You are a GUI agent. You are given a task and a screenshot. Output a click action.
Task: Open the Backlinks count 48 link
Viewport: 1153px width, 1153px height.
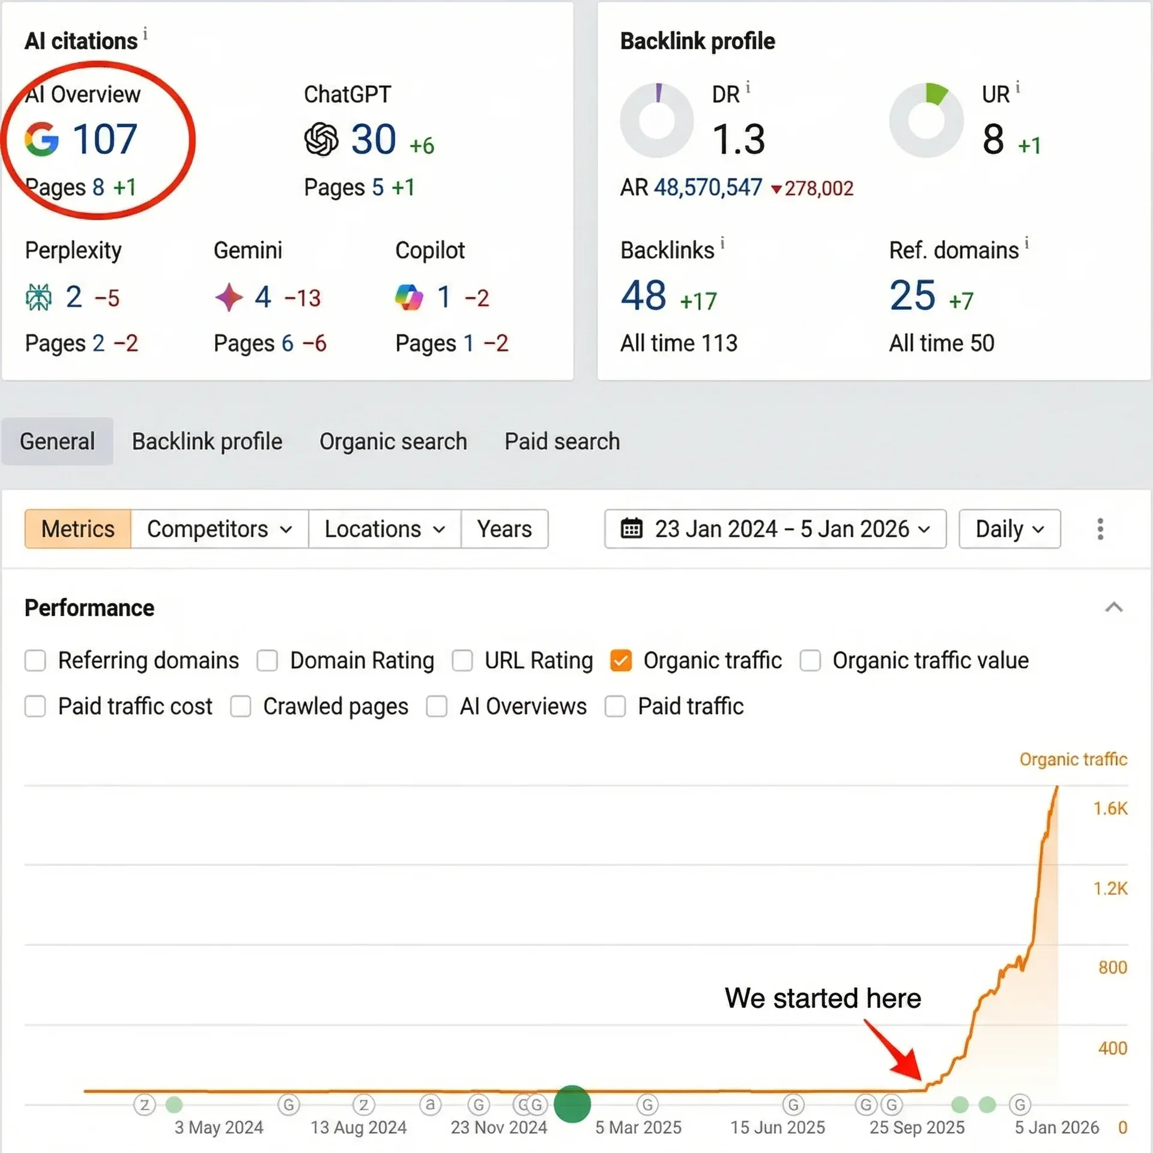(x=643, y=295)
